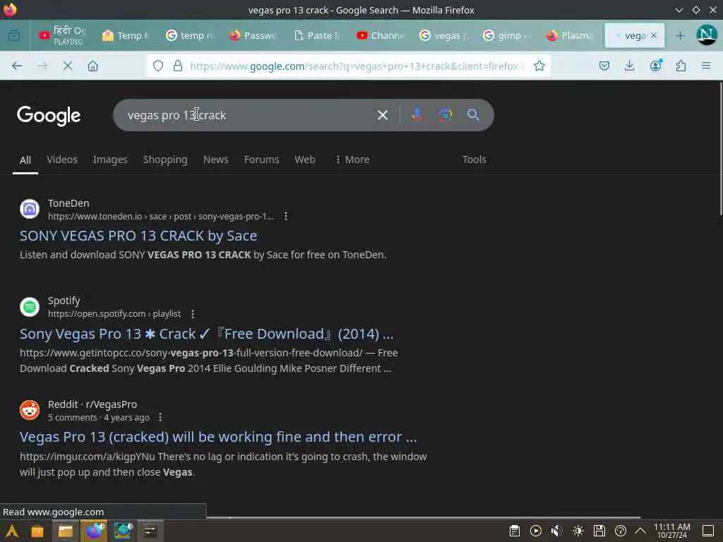
Task: Switch to the Forums results tab
Action: point(261,159)
